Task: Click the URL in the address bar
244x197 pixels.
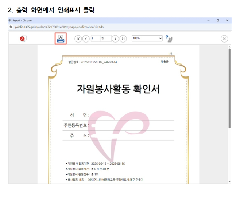Action: 59,27
